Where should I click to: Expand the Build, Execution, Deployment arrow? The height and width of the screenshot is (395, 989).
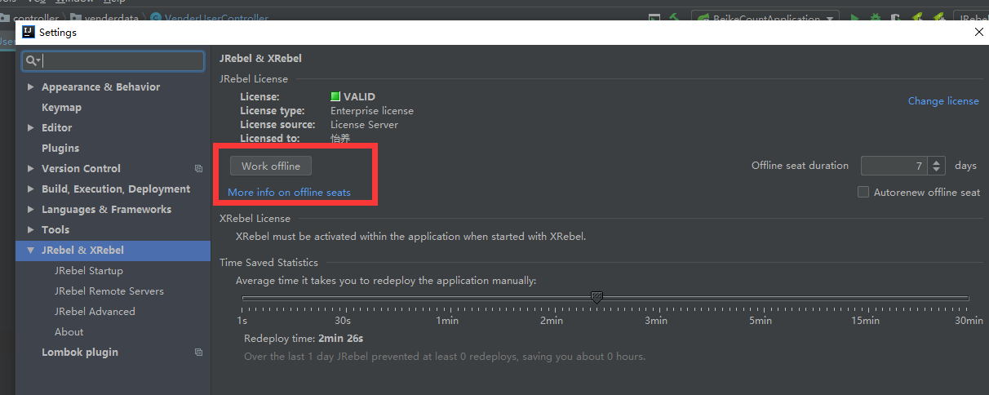point(31,189)
